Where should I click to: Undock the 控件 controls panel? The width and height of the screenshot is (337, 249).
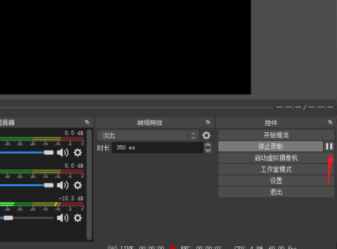[x=330, y=122]
